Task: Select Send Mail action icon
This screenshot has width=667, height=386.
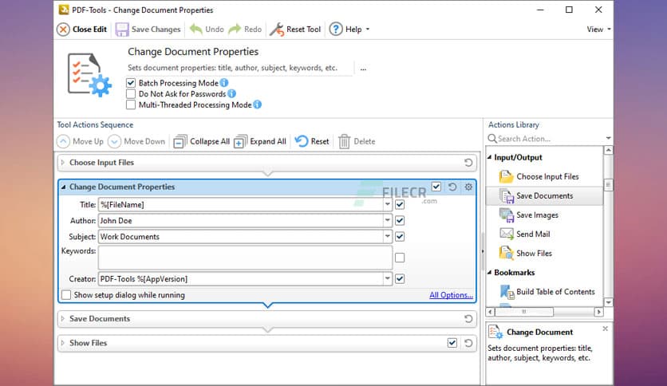Action: click(506, 234)
